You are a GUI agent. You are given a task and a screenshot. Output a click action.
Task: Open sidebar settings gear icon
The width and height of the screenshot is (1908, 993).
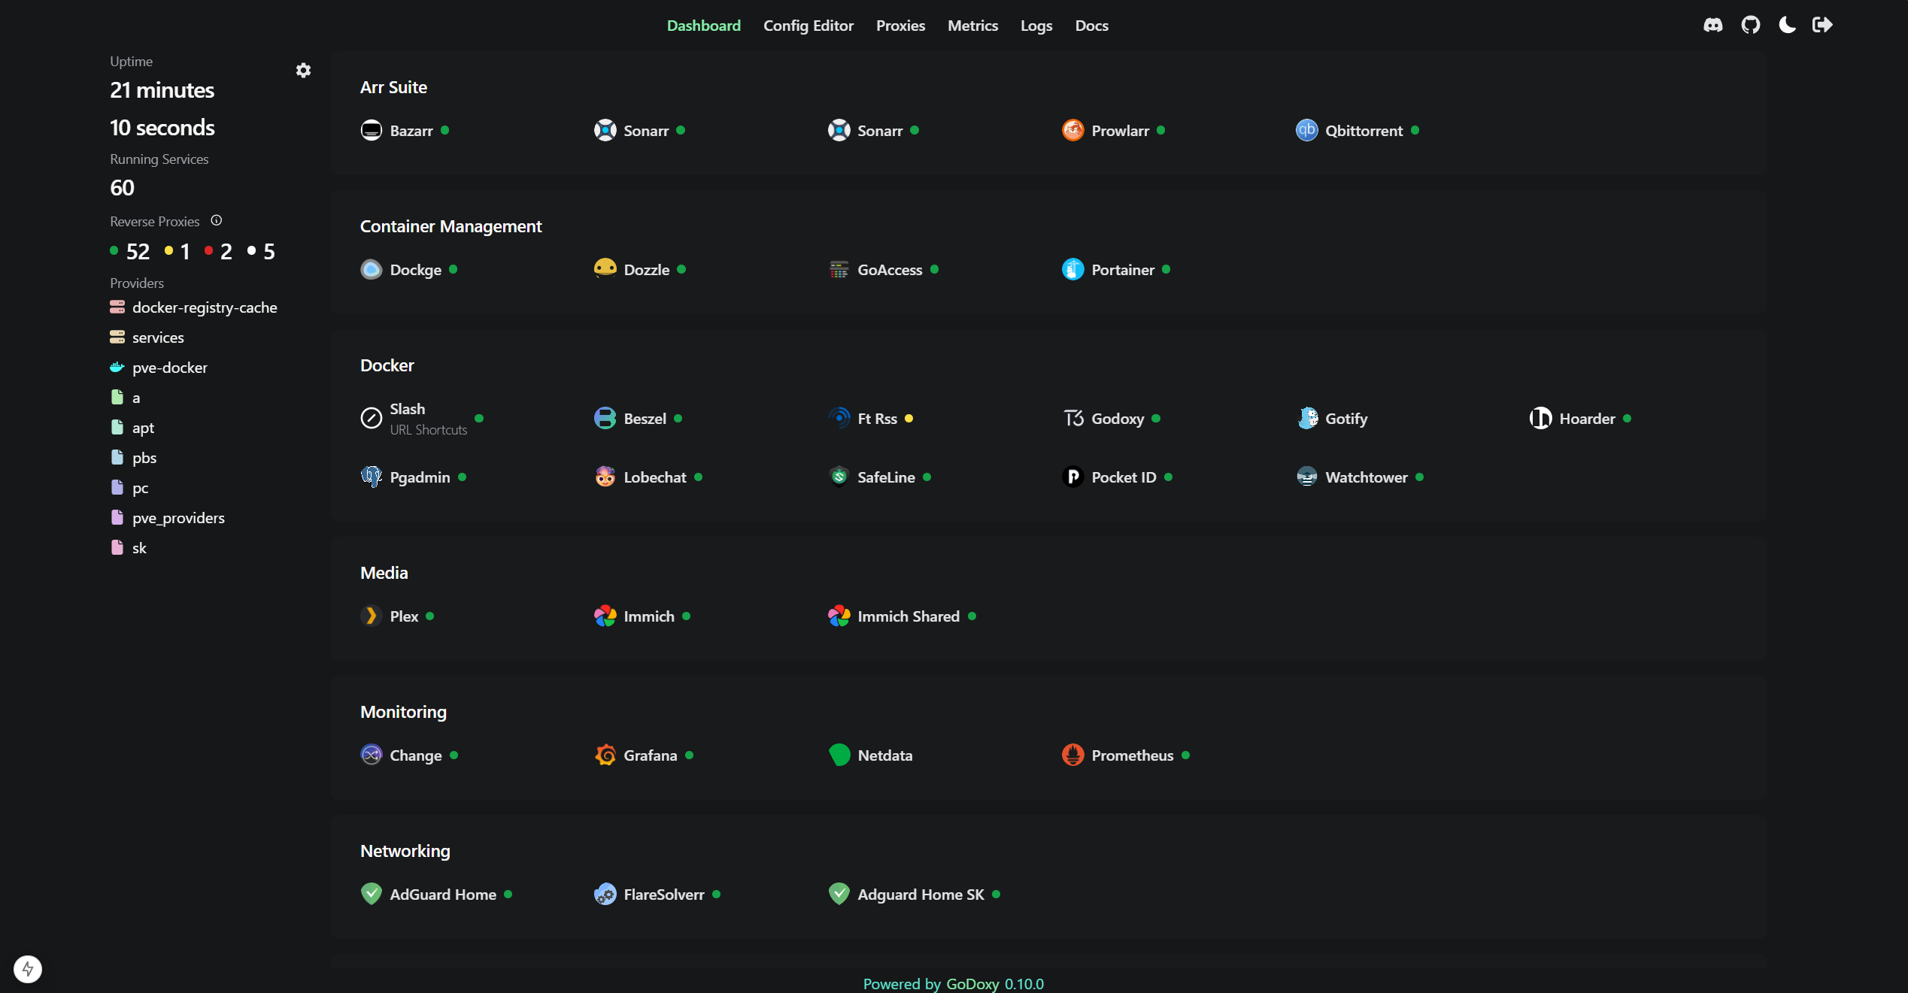[303, 71]
